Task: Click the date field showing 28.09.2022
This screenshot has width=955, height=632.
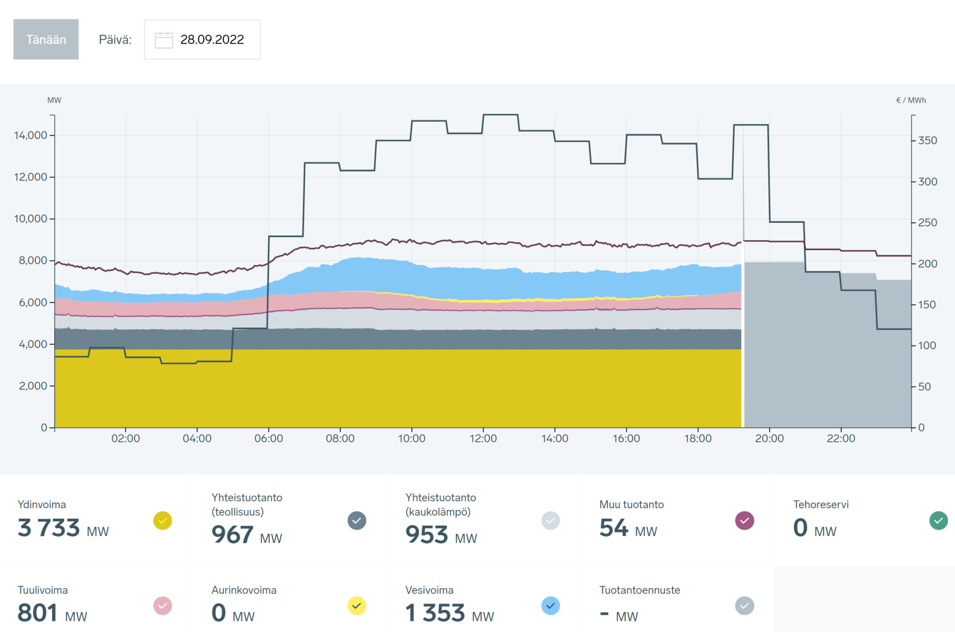Action: pos(212,40)
